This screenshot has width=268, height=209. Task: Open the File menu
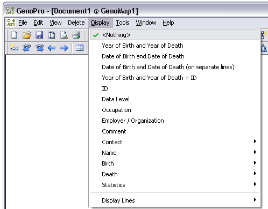(23, 23)
